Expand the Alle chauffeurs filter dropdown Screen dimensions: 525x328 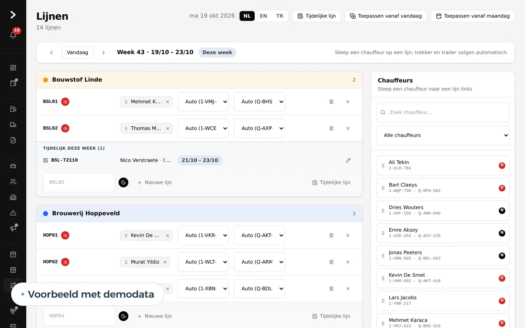coord(443,135)
